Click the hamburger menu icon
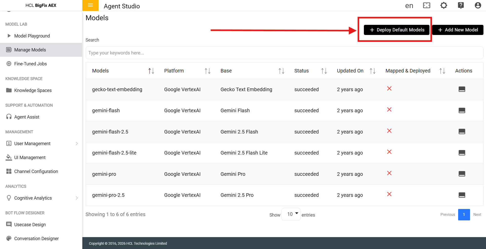Screen dimensions: 486x249 coord(90,5)
